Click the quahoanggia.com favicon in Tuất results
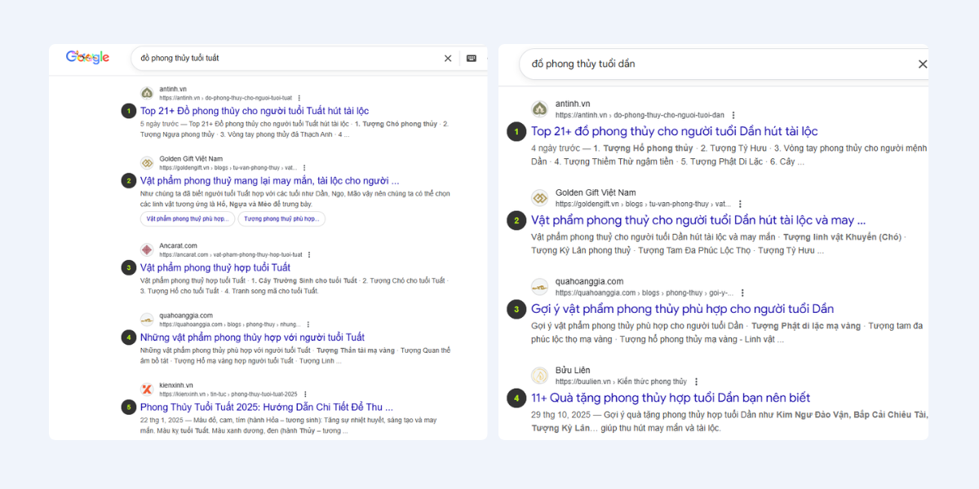Viewport: 979px width, 489px height. [x=147, y=319]
